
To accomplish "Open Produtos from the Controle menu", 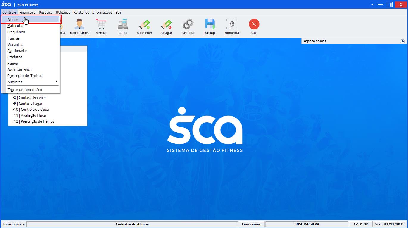I will tap(33, 57).
